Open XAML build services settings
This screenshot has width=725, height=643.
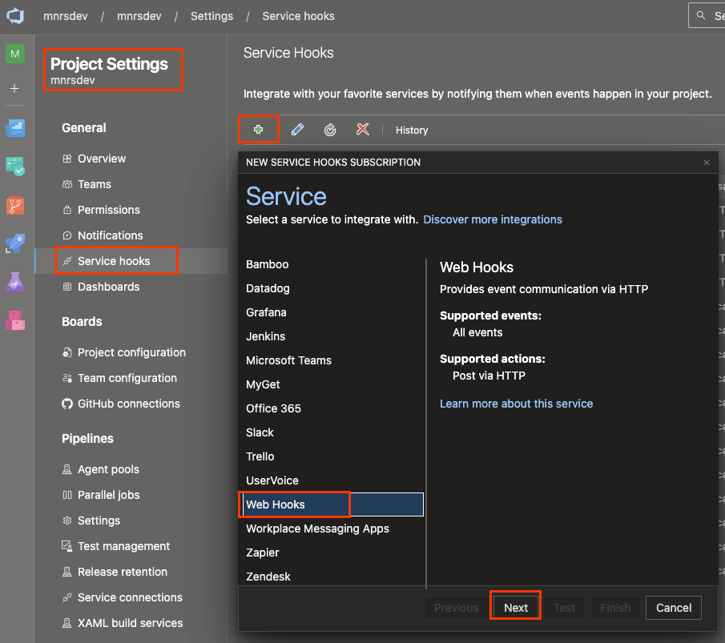pyautogui.click(x=132, y=623)
